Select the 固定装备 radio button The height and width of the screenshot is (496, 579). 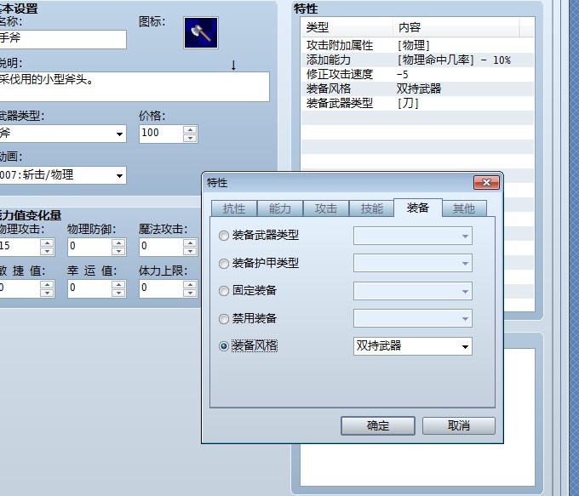click(224, 291)
